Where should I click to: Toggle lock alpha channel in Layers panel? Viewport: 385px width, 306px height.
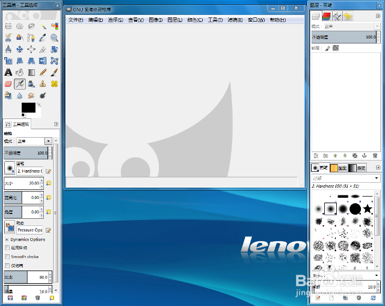[336, 48]
